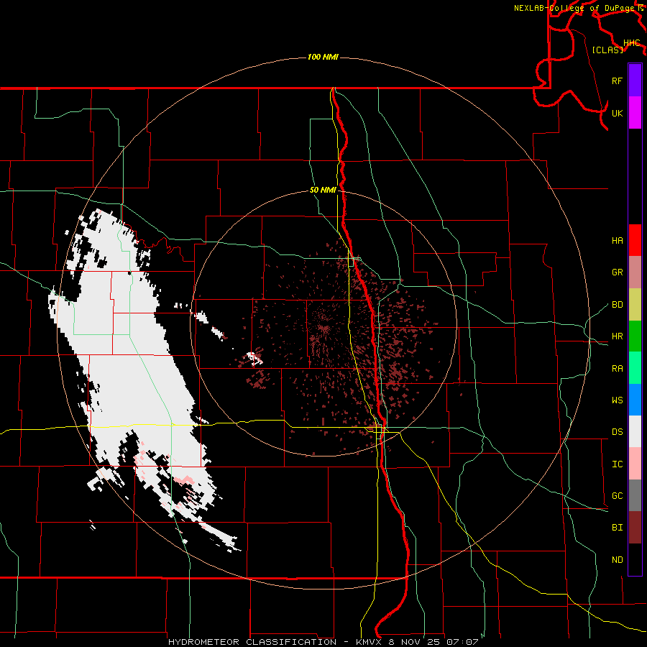Select the GR legend color block
The image size is (647, 647).
635,272
